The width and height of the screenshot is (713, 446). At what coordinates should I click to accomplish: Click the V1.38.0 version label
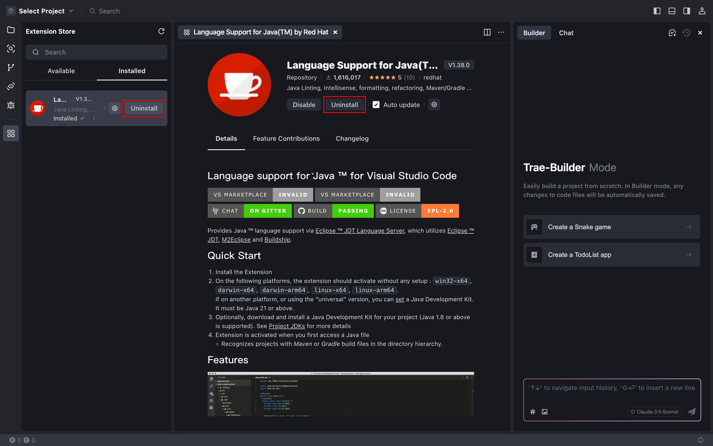click(x=459, y=65)
